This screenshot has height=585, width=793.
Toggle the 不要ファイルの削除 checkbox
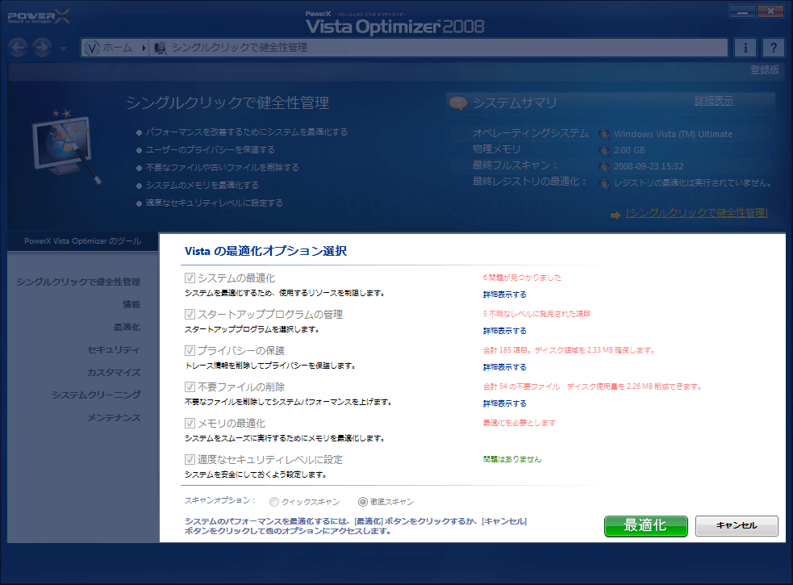click(x=190, y=387)
